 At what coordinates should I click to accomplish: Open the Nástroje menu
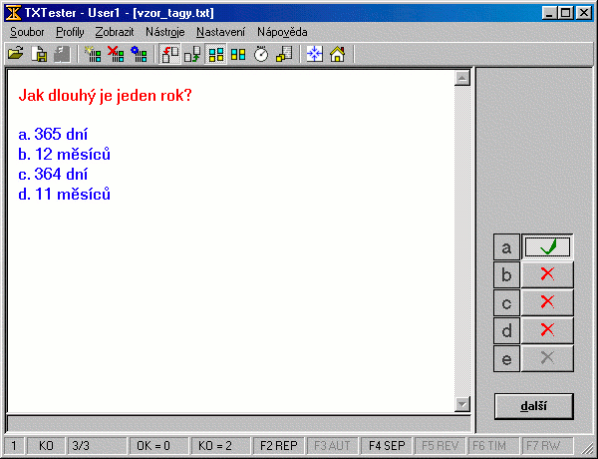pos(165,32)
